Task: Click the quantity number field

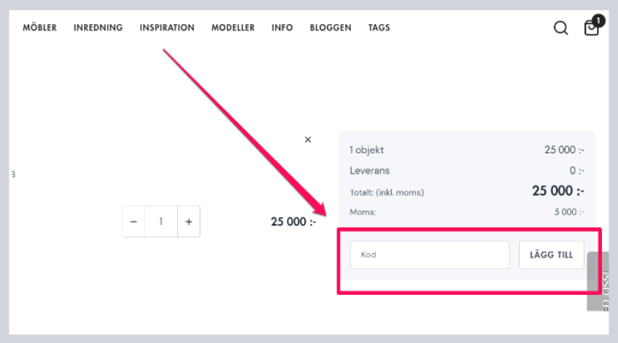Action: tap(161, 222)
